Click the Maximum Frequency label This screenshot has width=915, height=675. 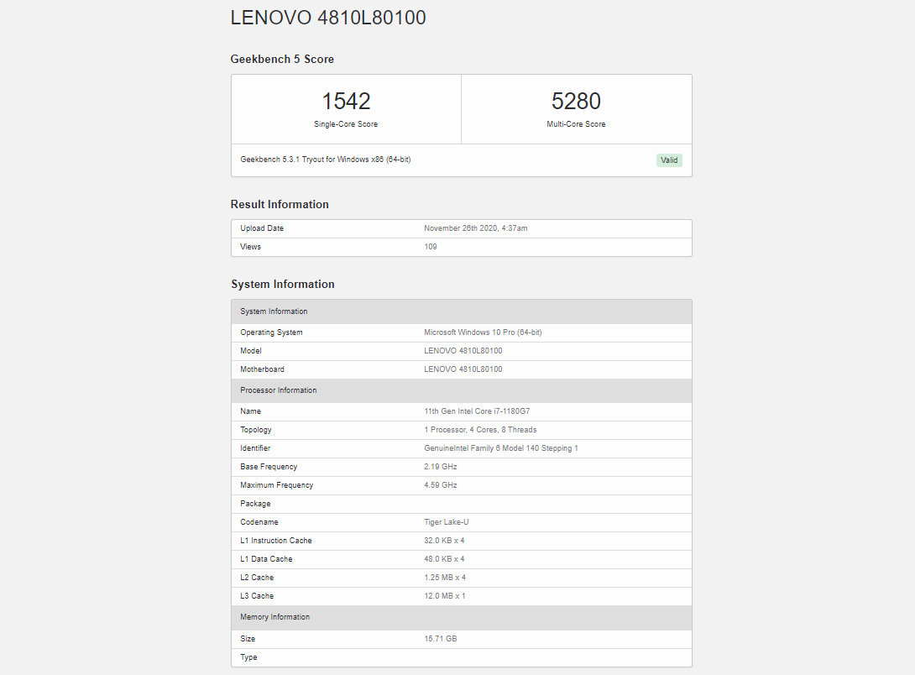pyautogui.click(x=277, y=485)
